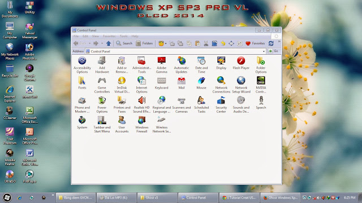
Task: Open Add or Remove Programs
Action: point(122,65)
